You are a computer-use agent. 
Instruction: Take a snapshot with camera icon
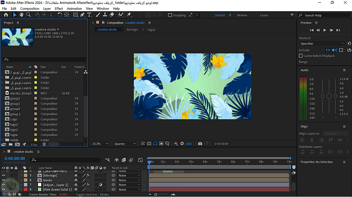(200, 144)
